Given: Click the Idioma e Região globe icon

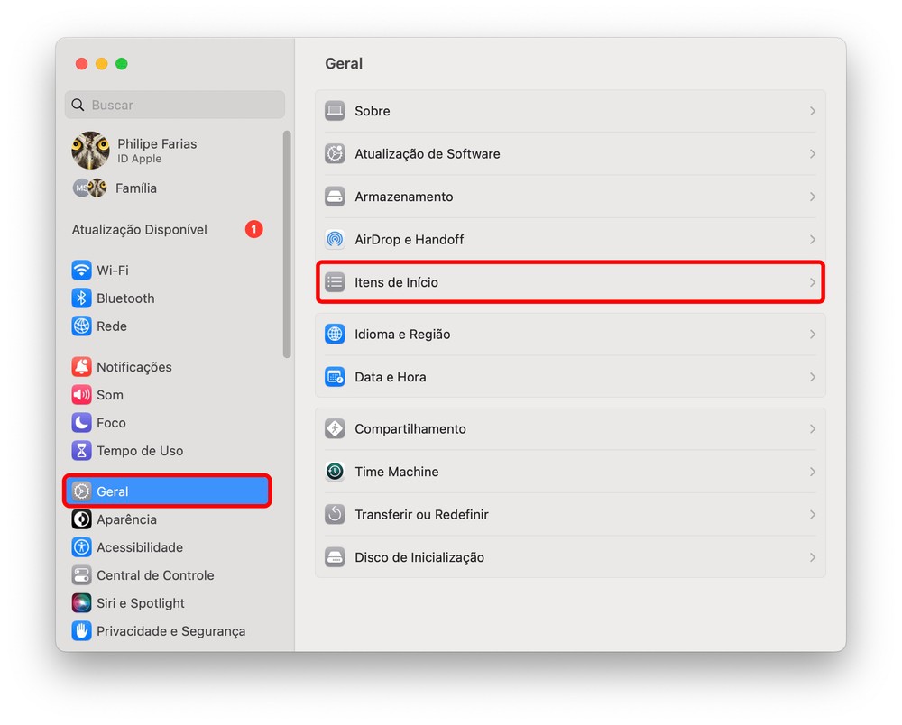Looking at the screenshot, I should [x=335, y=335].
